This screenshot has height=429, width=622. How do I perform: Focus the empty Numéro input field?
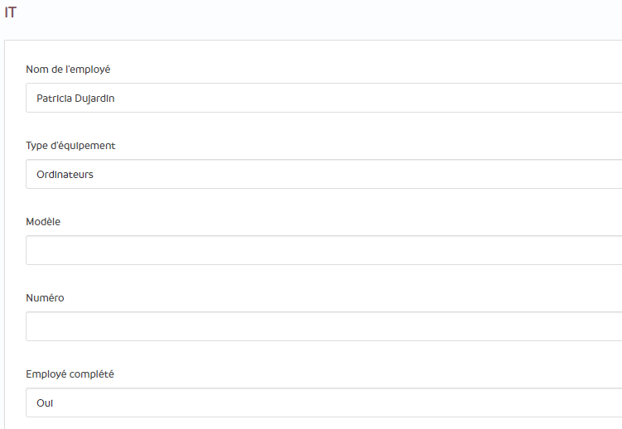coord(323,326)
